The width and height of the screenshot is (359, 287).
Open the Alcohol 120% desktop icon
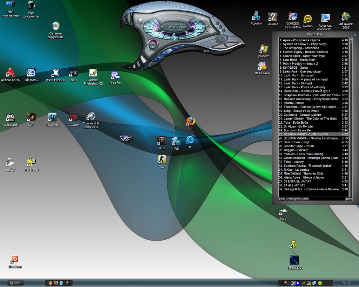(x=11, y=73)
